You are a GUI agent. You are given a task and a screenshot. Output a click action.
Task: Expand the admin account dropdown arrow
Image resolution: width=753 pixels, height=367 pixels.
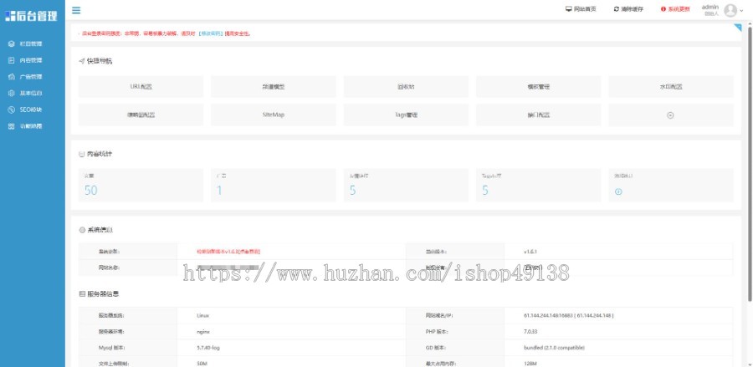741,11
